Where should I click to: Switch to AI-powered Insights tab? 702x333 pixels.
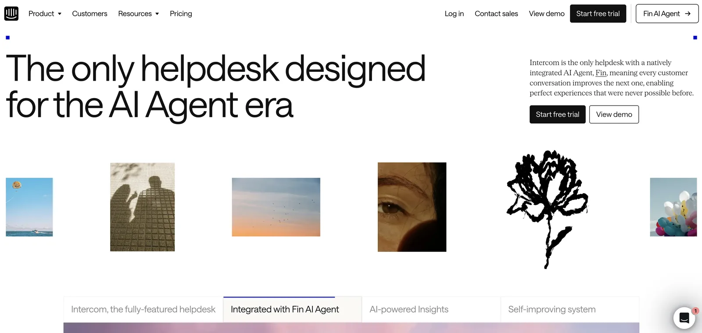[431, 309]
